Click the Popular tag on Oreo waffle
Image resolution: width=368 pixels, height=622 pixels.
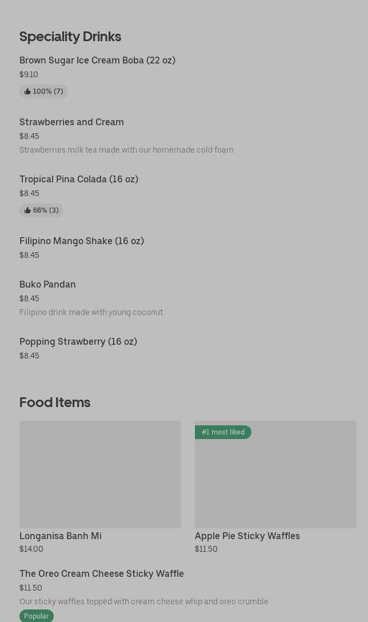tap(37, 616)
